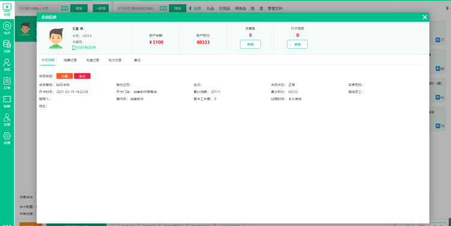This screenshot has width=451, height=226.
Task: Select the 酒 category
Action: pyautogui.click(x=261, y=8)
